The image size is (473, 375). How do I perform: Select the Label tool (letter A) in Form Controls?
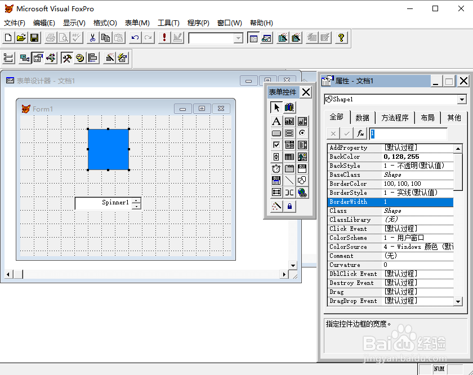(276, 121)
